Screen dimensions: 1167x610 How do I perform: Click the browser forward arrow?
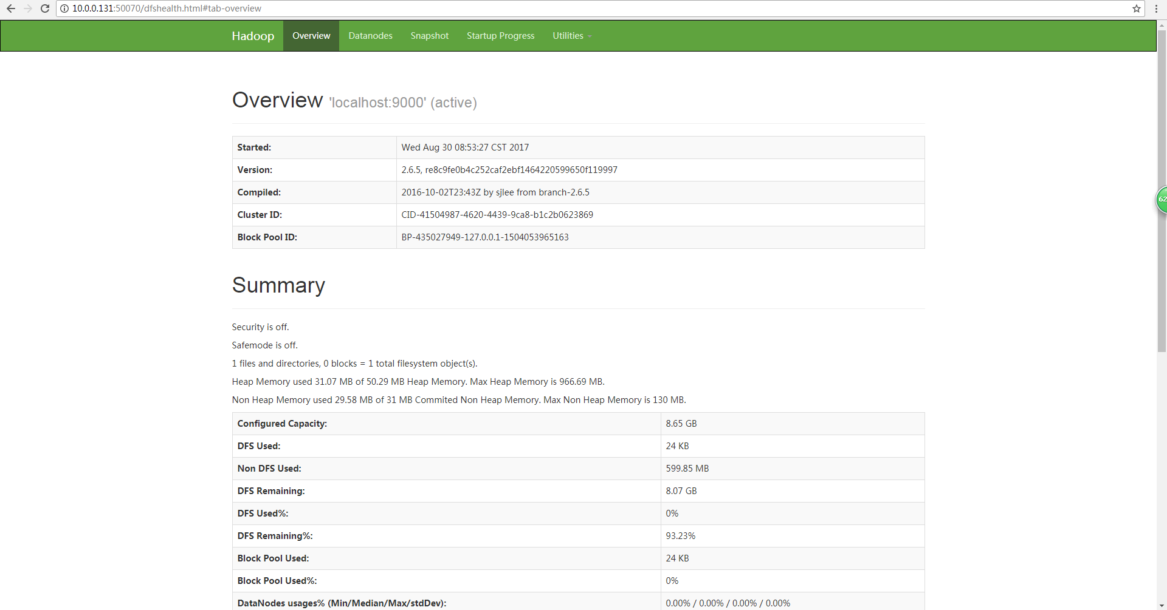point(27,8)
